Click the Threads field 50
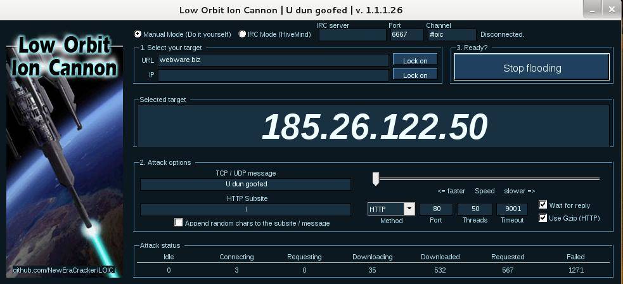 [x=475, y=209]
